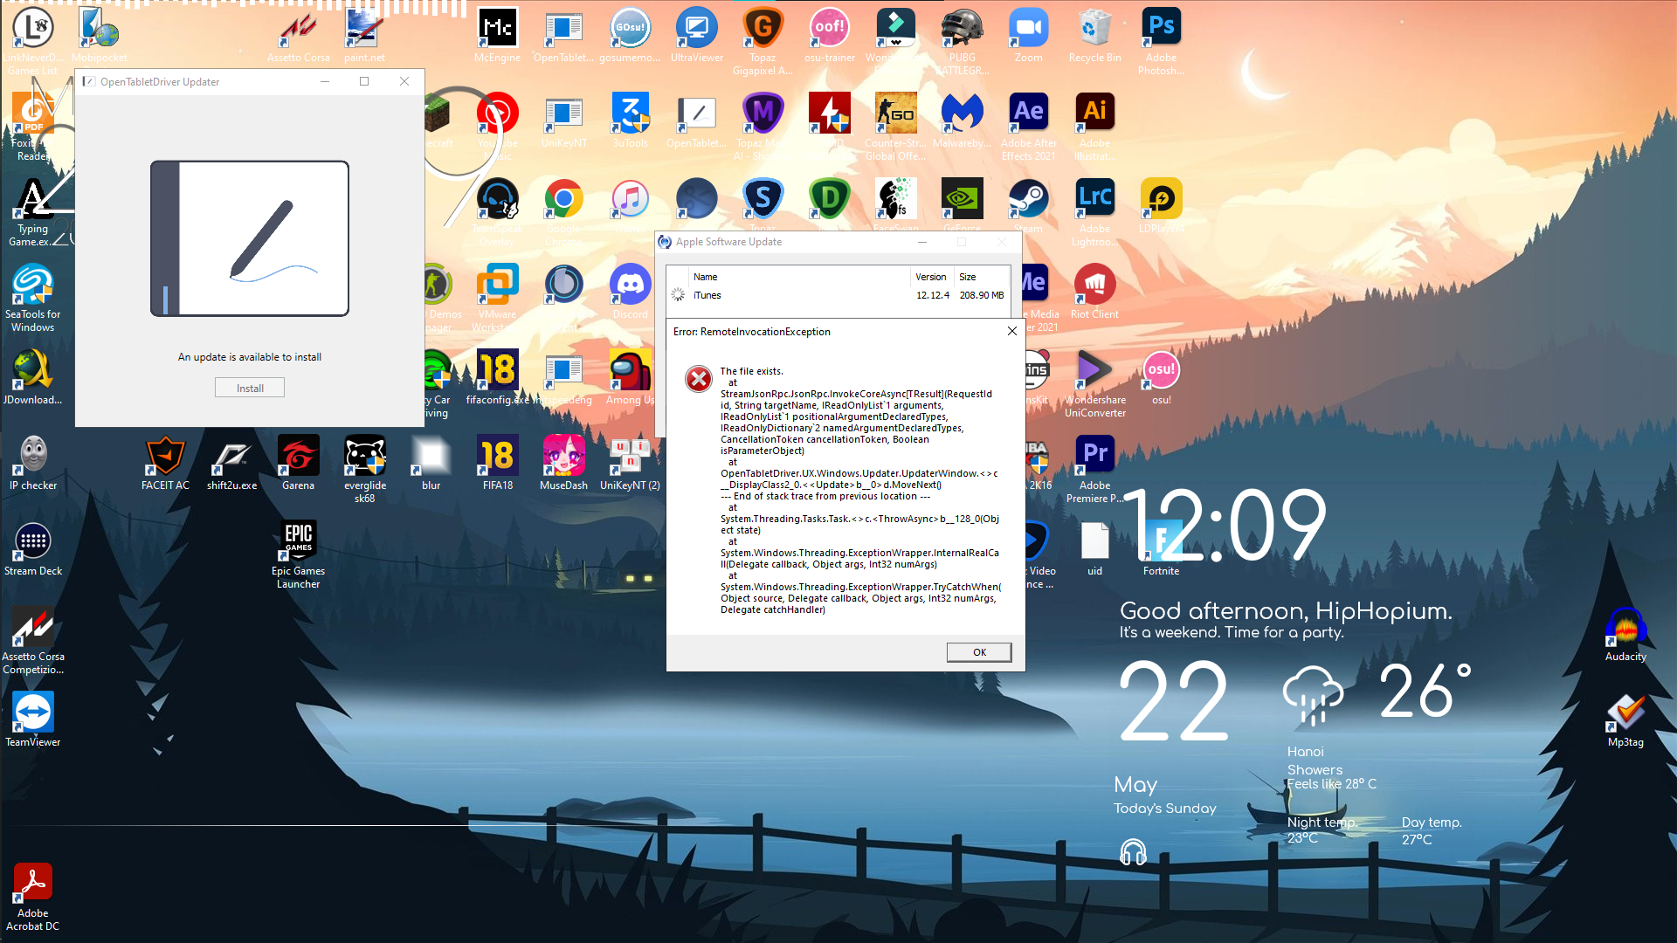This screenshot has height=943, width=1677.
Task: Open Audacity desktop shortcut
Action: pos(1625,630)
